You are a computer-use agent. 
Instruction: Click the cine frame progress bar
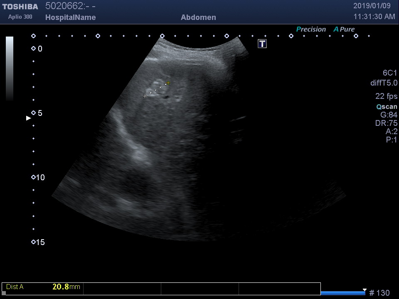pos(344,293)
